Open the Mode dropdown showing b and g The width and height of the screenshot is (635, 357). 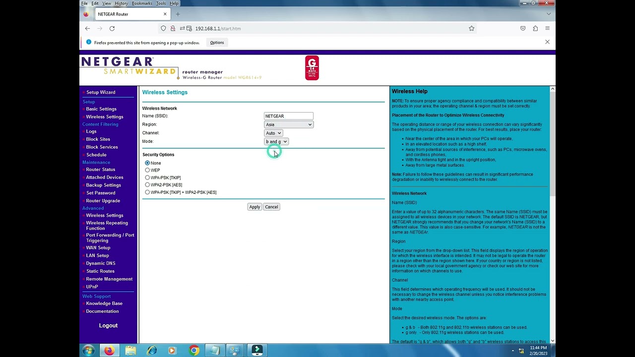point(276,142)
